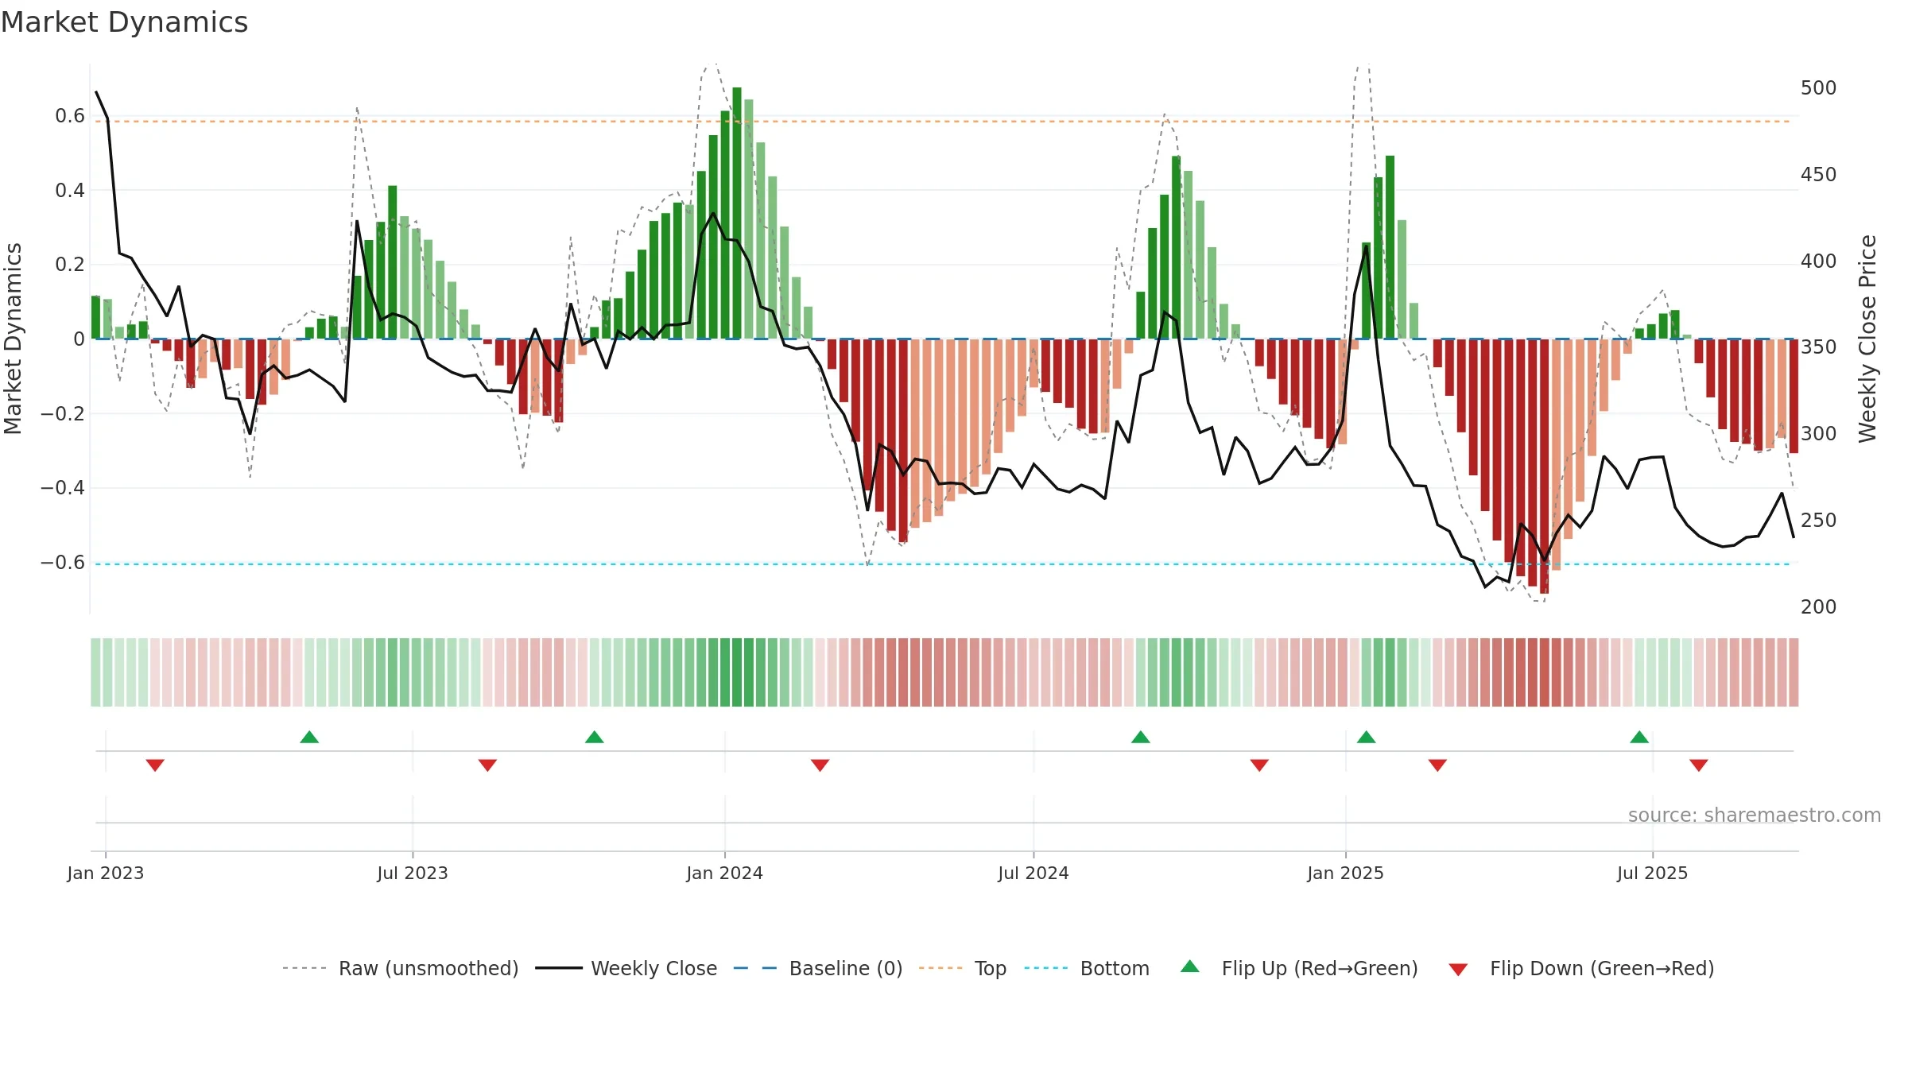The width and height of the screenshot is (1908, 1073).
Task: Select the red flip-down marker before Jan 2025
Action: (x=1259, y=765)
